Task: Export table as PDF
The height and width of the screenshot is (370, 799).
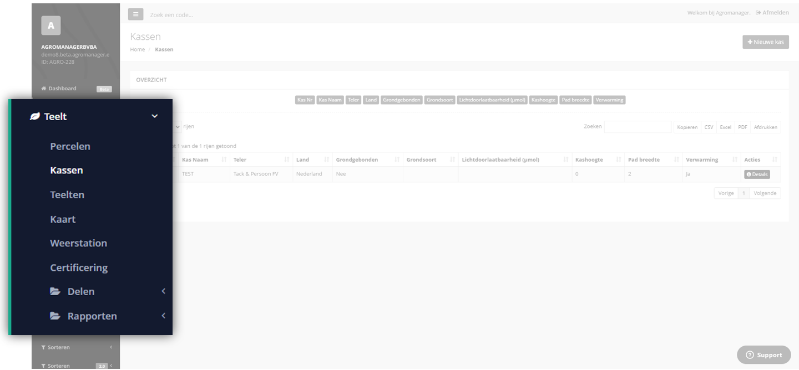Action: 742,127
